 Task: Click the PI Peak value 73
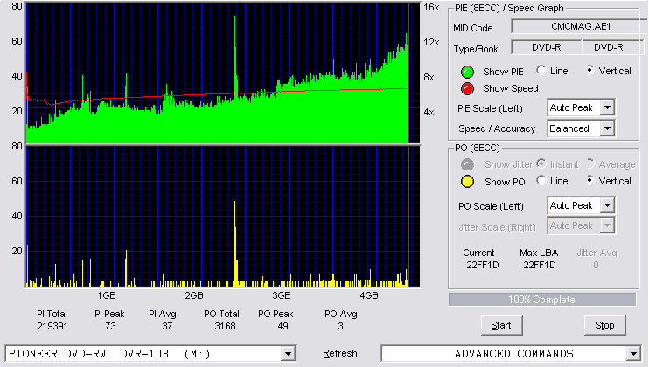tap(110, 327)
